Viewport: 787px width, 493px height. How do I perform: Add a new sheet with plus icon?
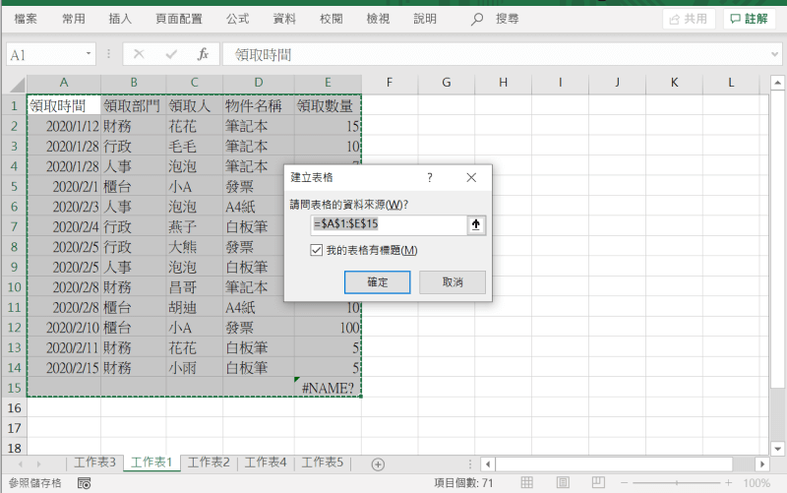[x=378, y=464]
